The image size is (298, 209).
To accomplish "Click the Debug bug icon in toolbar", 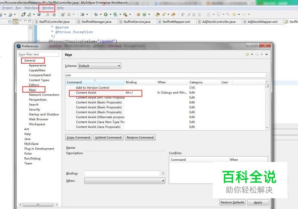I will pos(96,15).
